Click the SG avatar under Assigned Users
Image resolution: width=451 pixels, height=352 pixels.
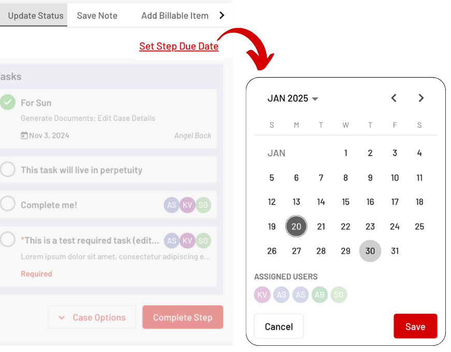(x=339, y=295)
